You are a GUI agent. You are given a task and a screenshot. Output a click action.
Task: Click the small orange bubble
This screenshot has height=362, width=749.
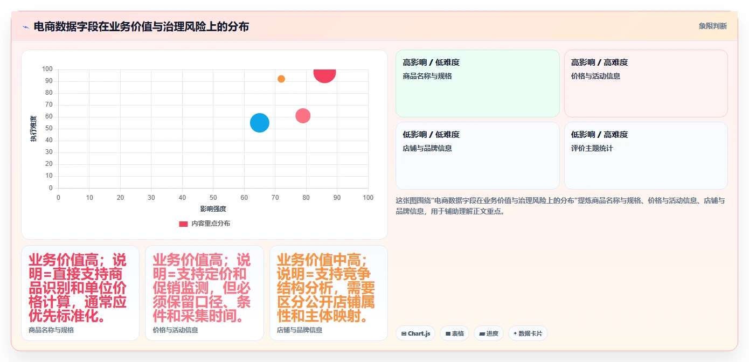pos(281,79)
